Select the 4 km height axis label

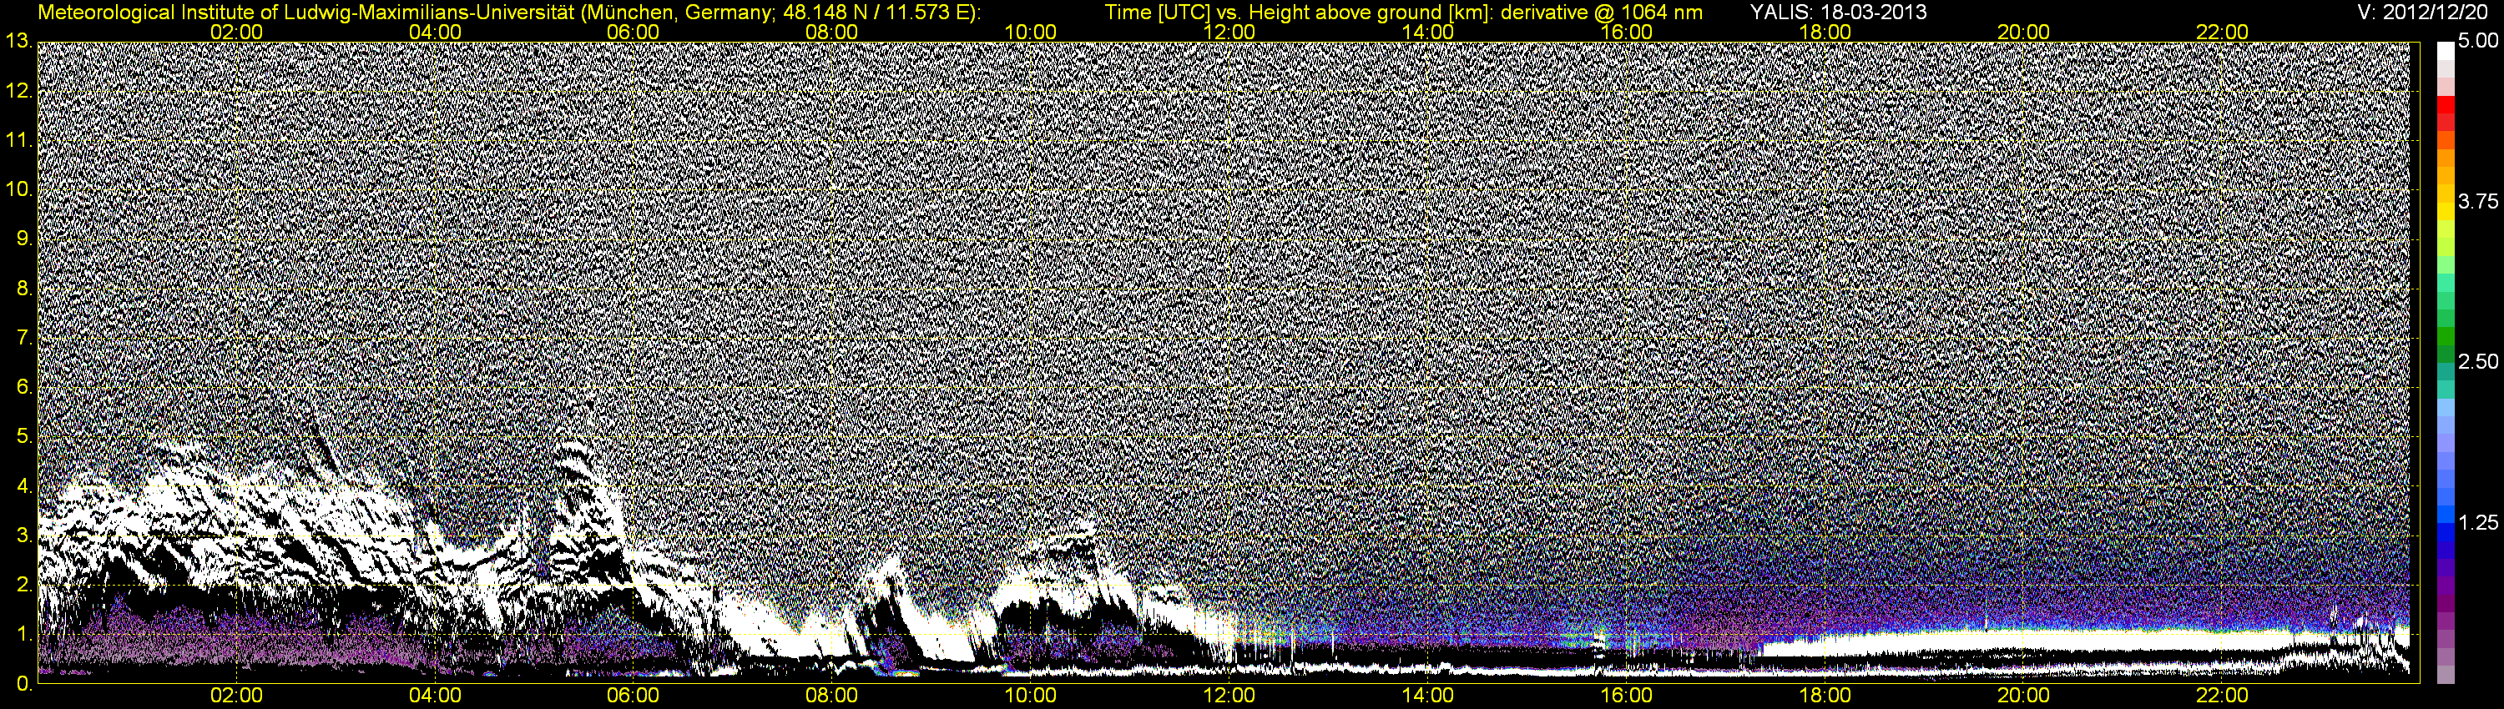pyautogui.click(x=24, y=486)
